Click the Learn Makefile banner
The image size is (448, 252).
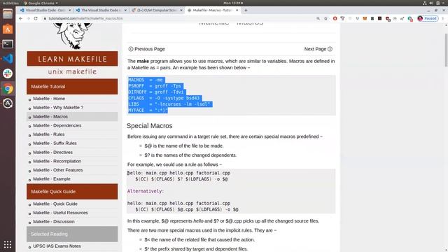[72, 59]
